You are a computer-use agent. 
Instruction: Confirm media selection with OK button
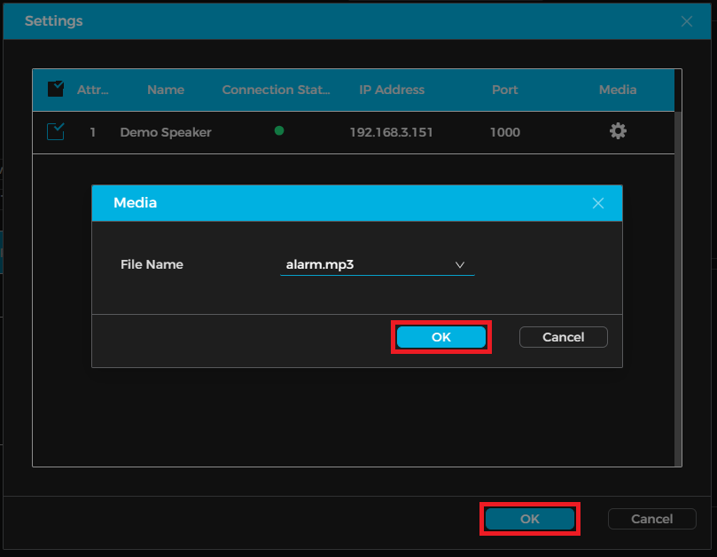pyautogui.click(x=440, y=337)
